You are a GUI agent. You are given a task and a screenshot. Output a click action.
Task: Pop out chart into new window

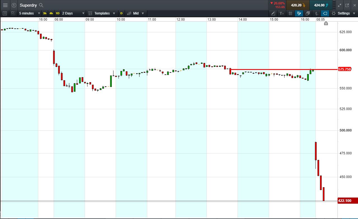pyautogui.click(x=347, y=5)
